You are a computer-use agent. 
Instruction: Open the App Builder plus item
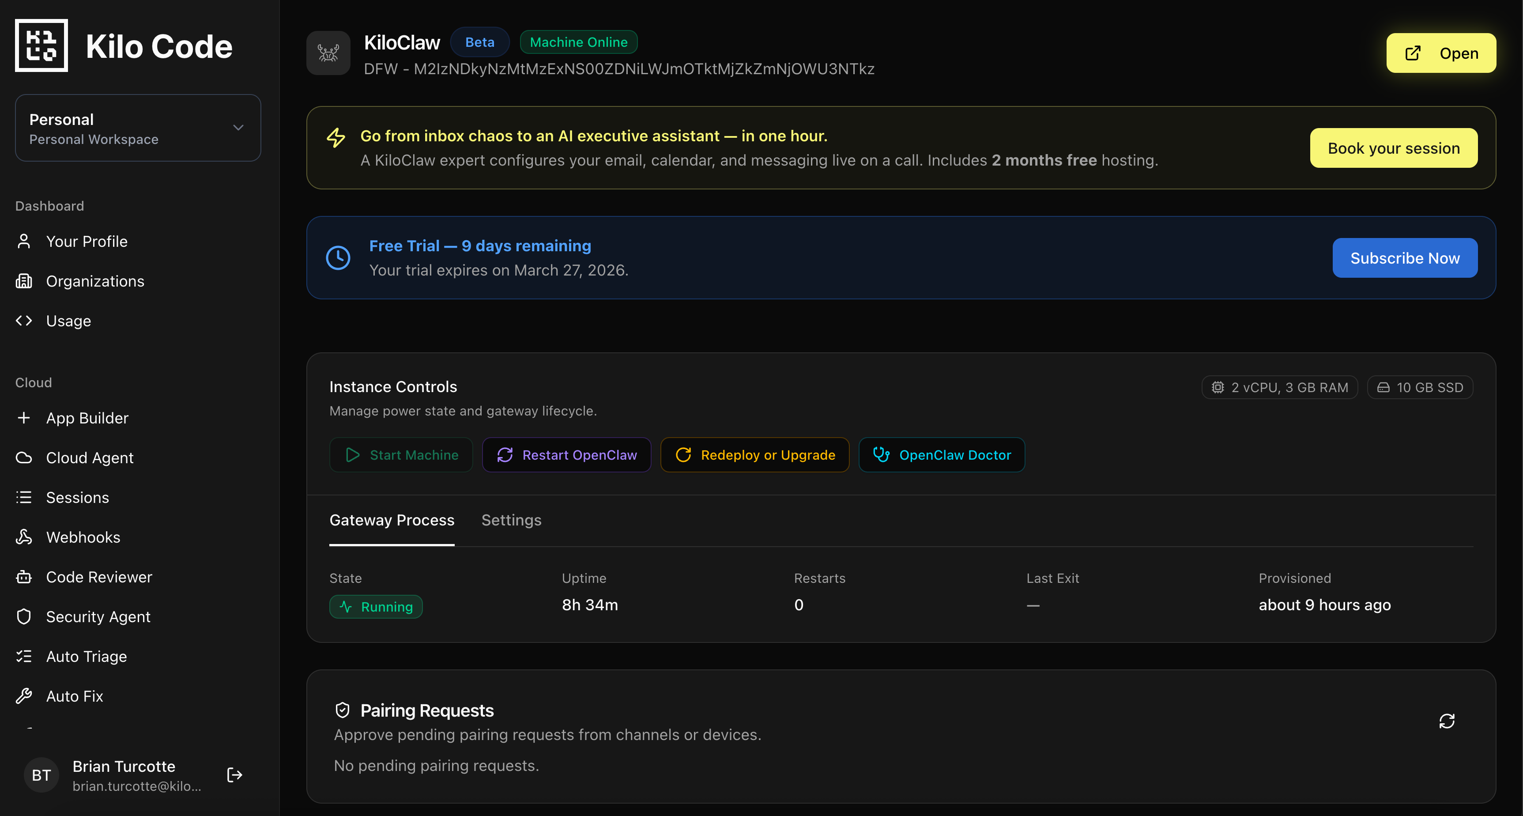click(x=87, y=418)
